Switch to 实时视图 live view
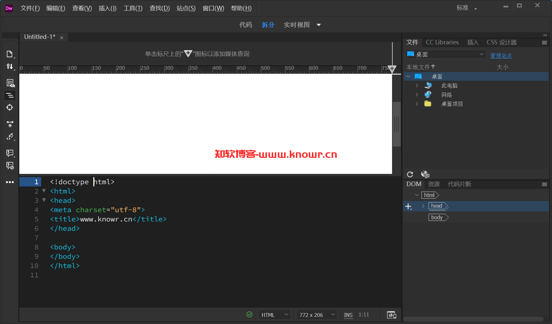 click(x=296, y=25)
